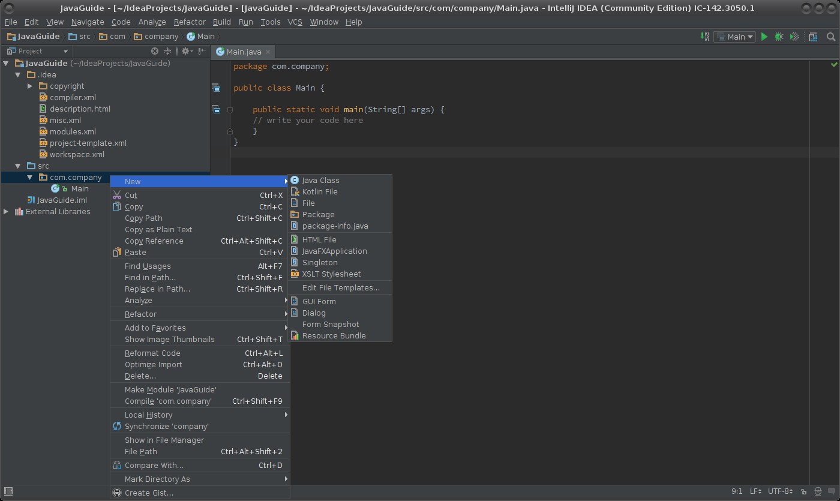This screenshot has height=501, width=840.
Task: Expand Mark Directory As submenu
Action: [x=200, y=479]
